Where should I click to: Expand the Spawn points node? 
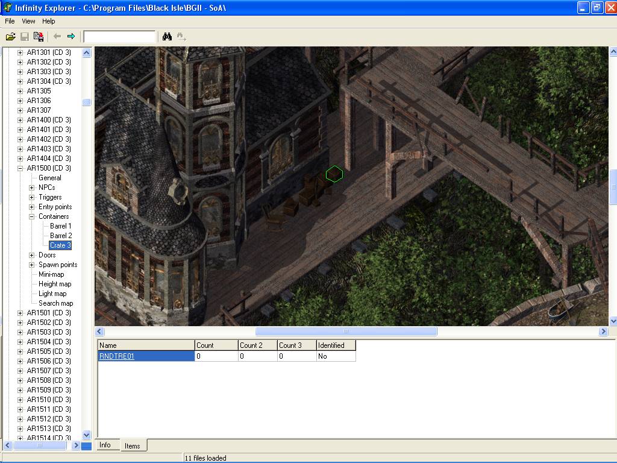coord(32,265)
